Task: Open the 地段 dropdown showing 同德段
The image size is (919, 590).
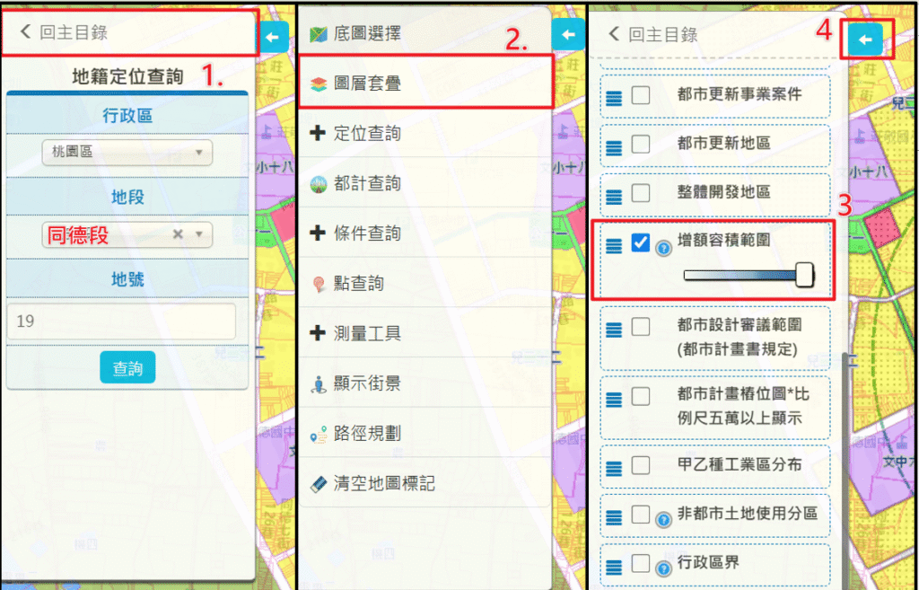Action: click(x=127, y=234)
